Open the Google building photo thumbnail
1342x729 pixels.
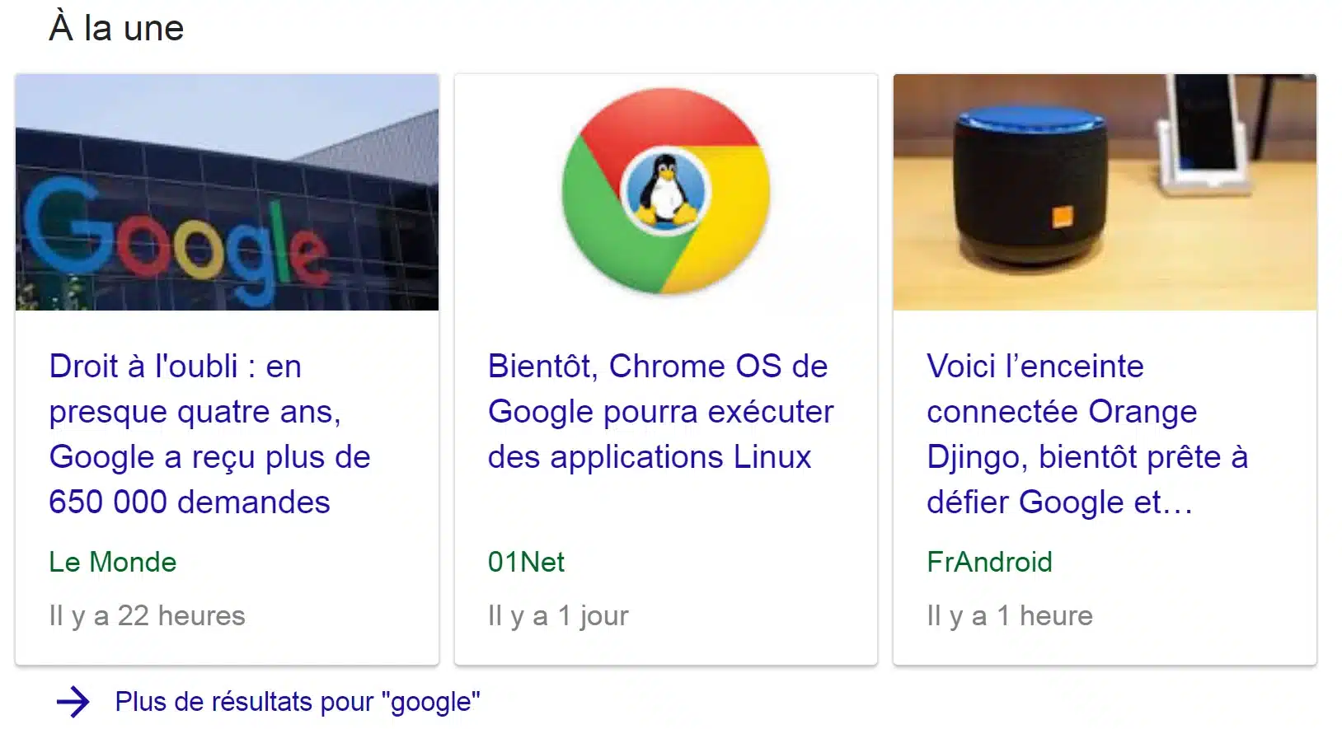227,192
